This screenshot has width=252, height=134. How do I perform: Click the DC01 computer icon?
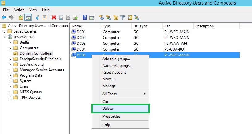[74, 32]
